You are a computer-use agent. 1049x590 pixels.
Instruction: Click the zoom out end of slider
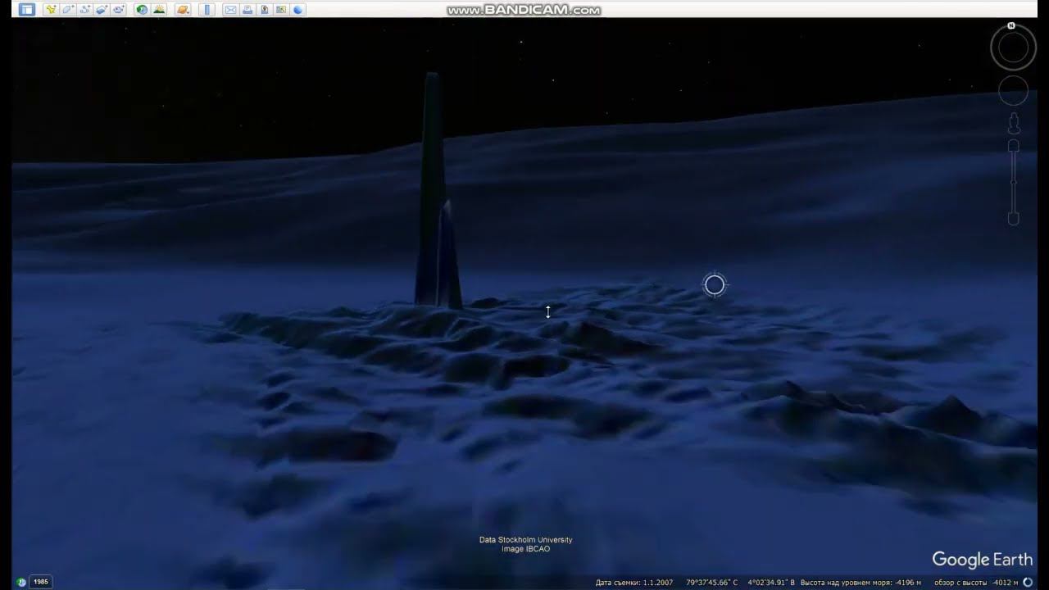pyautogui.click(x=1014, y=219)
